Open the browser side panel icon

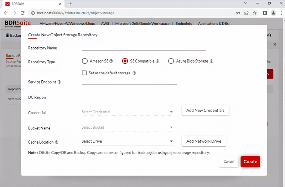point(265,13)
